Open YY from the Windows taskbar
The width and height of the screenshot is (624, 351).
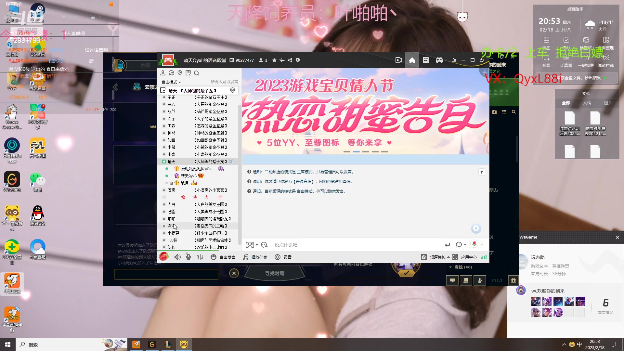[x=184, y=344]
